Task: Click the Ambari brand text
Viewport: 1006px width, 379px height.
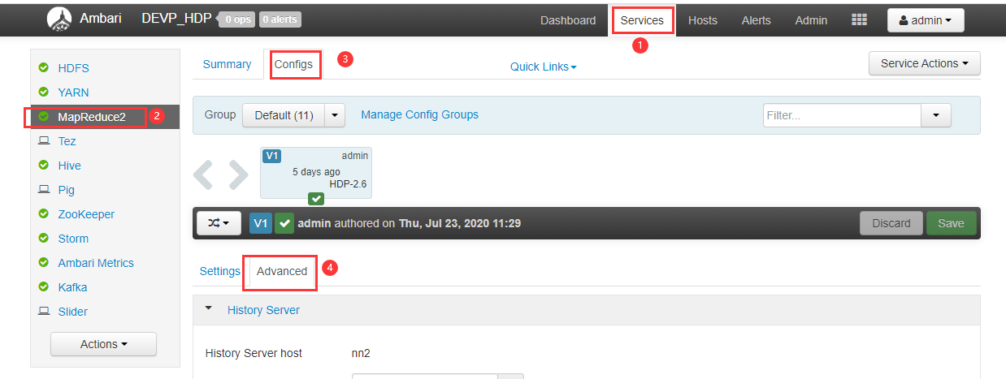Action: click(x=101, y=19)
